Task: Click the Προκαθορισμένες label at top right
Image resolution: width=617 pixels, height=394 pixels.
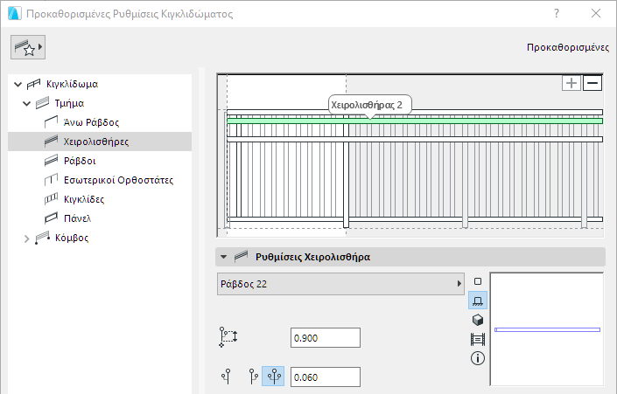Action: point(568,48)
